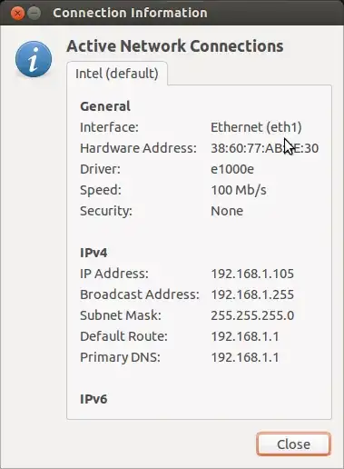The height and width of the screenshot is (469, 344).
Task: Click the Close button
Action: 293,444
